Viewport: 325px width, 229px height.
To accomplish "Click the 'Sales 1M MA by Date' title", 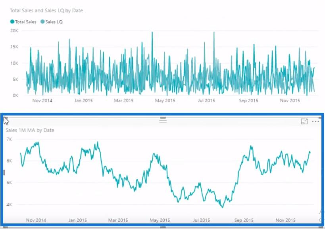I will pyautogui.click(x=30, y=130).
